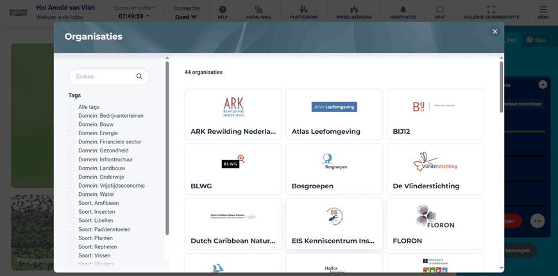The image size is (558, 276).
Task: Click the search magnifier icon
Action: pyautogui.click(x=140, y=76)
